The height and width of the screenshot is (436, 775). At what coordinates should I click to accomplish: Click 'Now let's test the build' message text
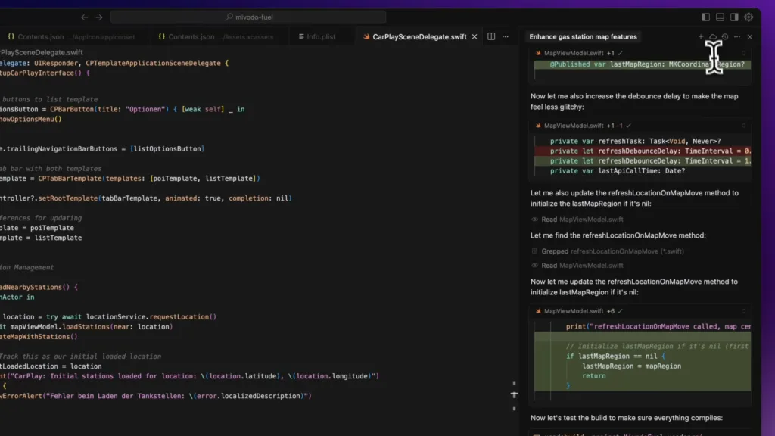[x=626, y=418]
